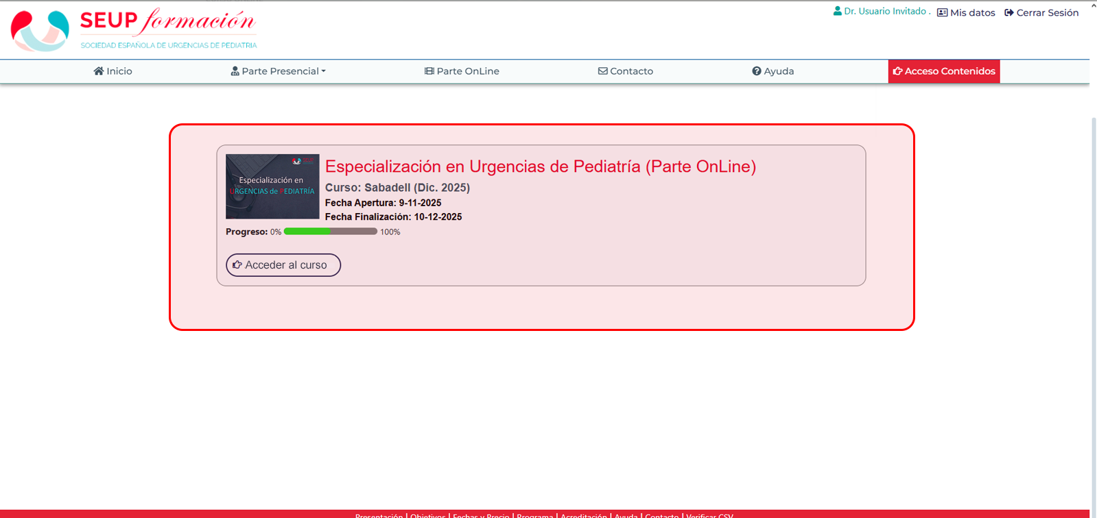Screen dimensions: 1097x518
Task: Open the Contacto menu item
Action: click(x=631, y=71)
